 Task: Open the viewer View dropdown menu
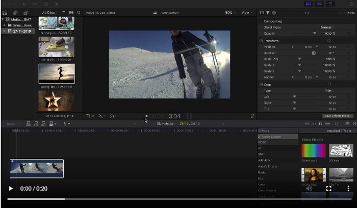[247, 13]
